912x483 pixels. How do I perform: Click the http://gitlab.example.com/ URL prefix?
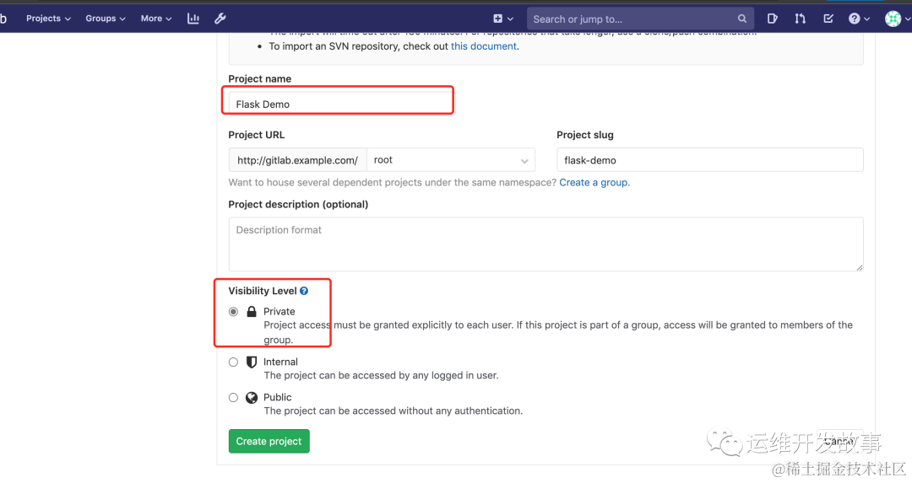coord(298,159)
